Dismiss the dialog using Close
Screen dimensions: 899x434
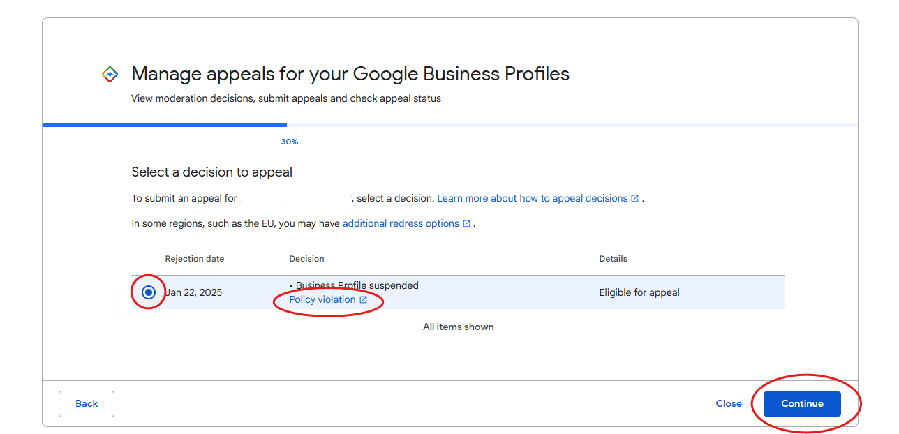[729, 403]
